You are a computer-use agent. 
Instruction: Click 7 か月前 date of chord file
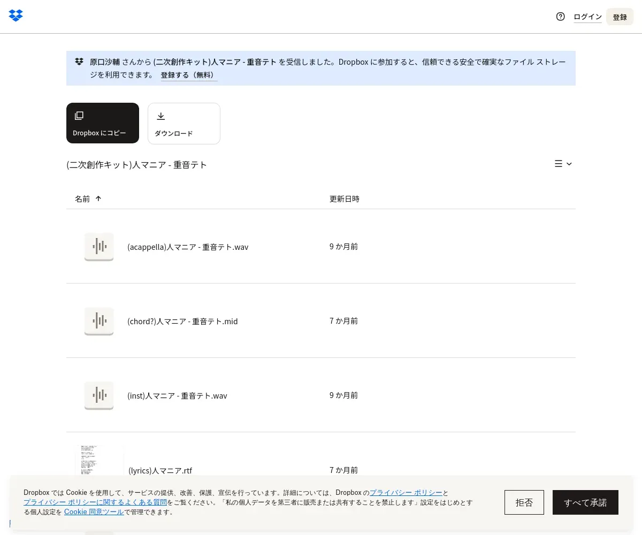[344, 321]
